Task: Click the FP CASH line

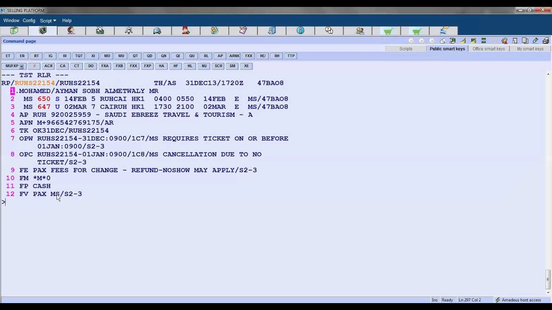Action: click(35, 186)
